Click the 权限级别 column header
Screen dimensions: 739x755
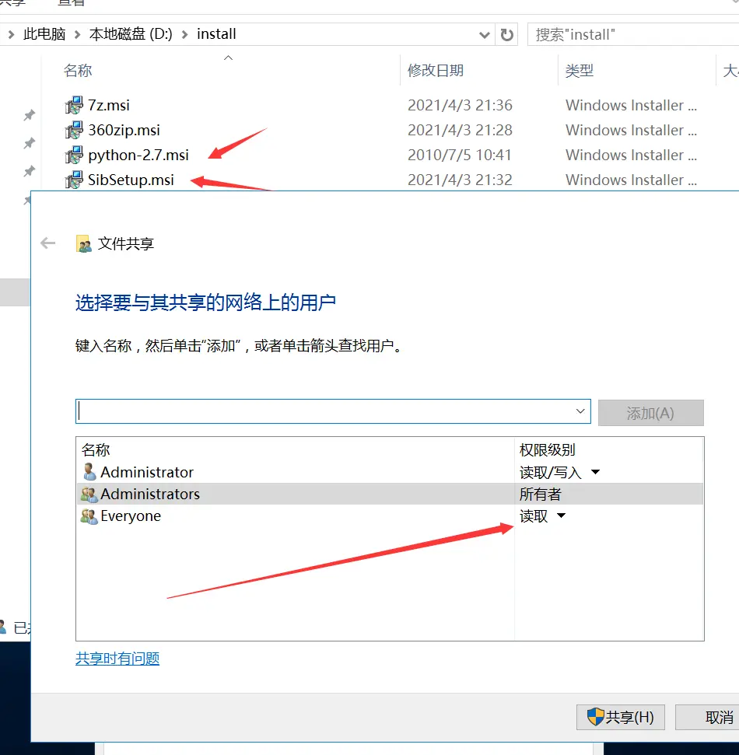pos(548,449)
